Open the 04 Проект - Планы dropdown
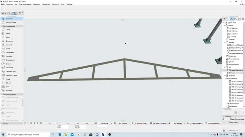The width and height of the screenshot is (245, 137). 159,123
